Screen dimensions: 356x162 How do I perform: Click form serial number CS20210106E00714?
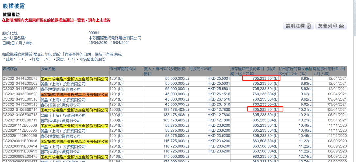pyautogui.click(x=19, y=110)
